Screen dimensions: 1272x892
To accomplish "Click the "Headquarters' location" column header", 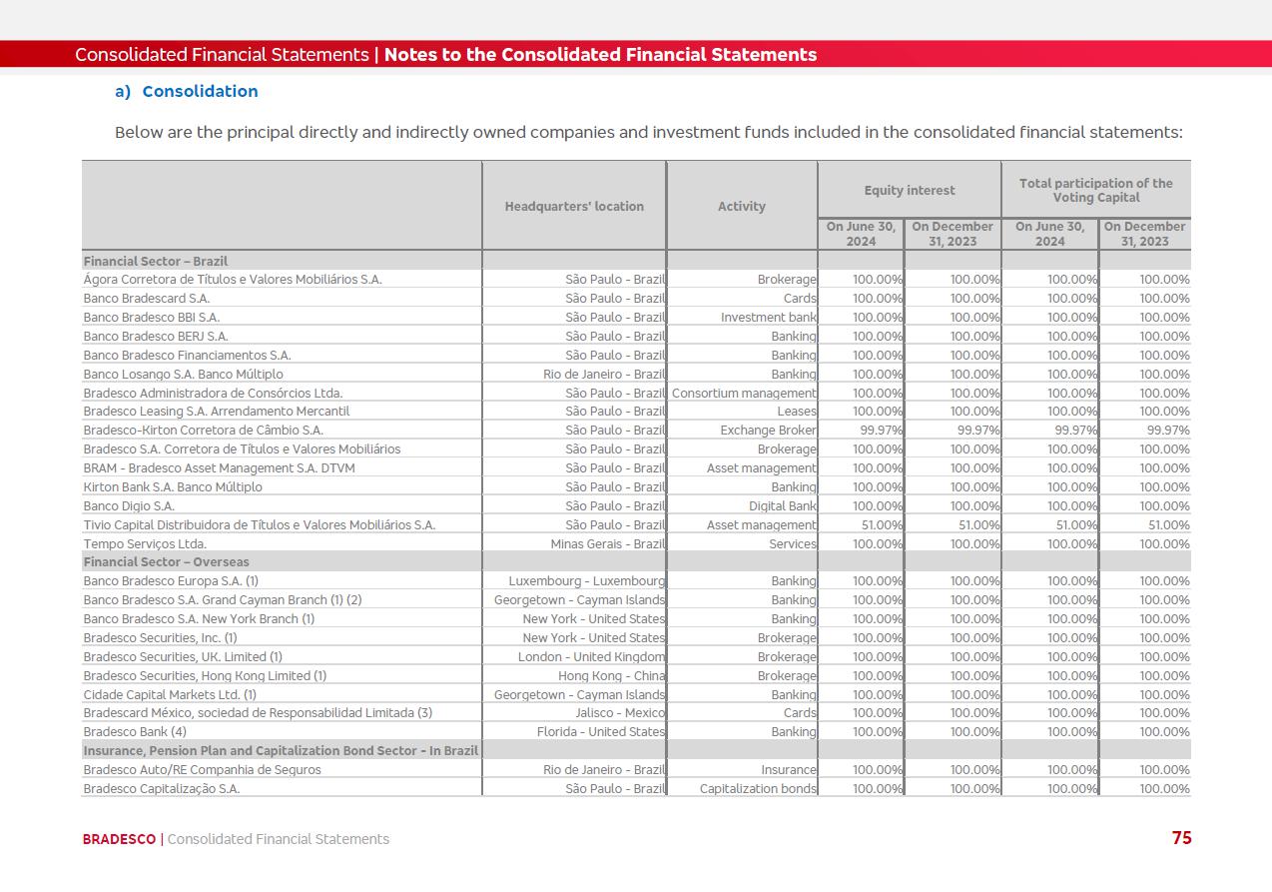I will (574, 207).
